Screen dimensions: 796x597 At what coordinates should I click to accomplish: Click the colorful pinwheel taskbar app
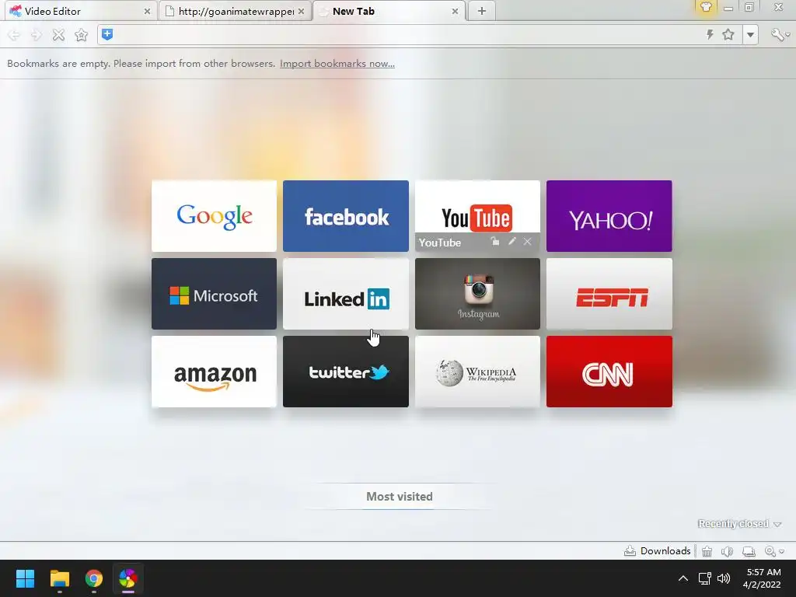point(128,578)
